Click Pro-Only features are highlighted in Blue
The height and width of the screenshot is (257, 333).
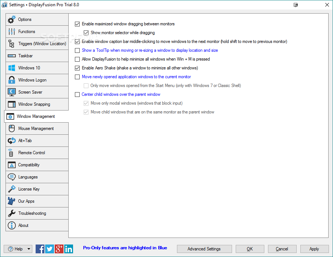(125, 248)
